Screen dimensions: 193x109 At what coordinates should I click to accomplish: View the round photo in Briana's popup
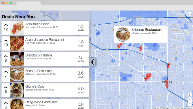click(x=123, y=34)
